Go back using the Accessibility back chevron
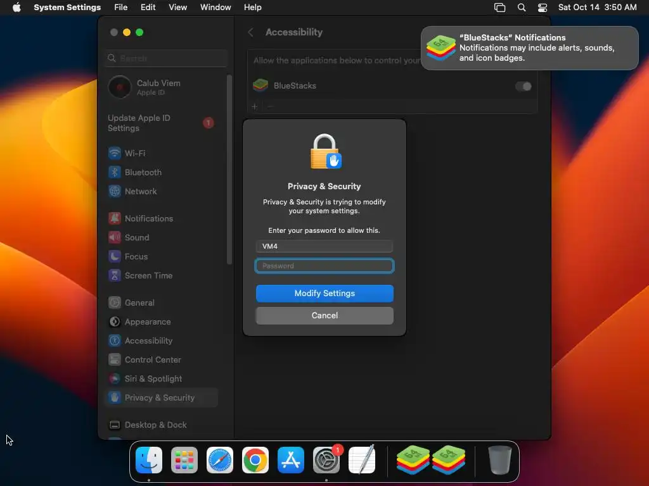Viewport: 649px width, 486px height. 251,32
